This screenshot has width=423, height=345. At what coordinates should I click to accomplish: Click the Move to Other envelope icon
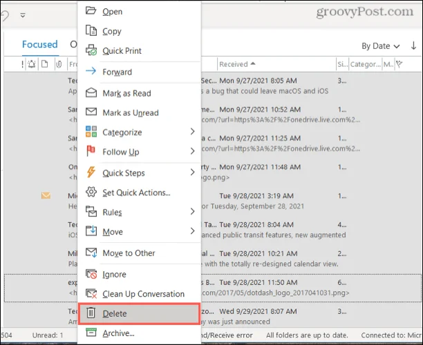(91, 253)
